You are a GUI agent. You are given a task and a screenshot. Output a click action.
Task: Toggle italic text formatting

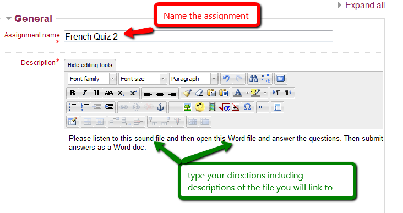(85, 93)
